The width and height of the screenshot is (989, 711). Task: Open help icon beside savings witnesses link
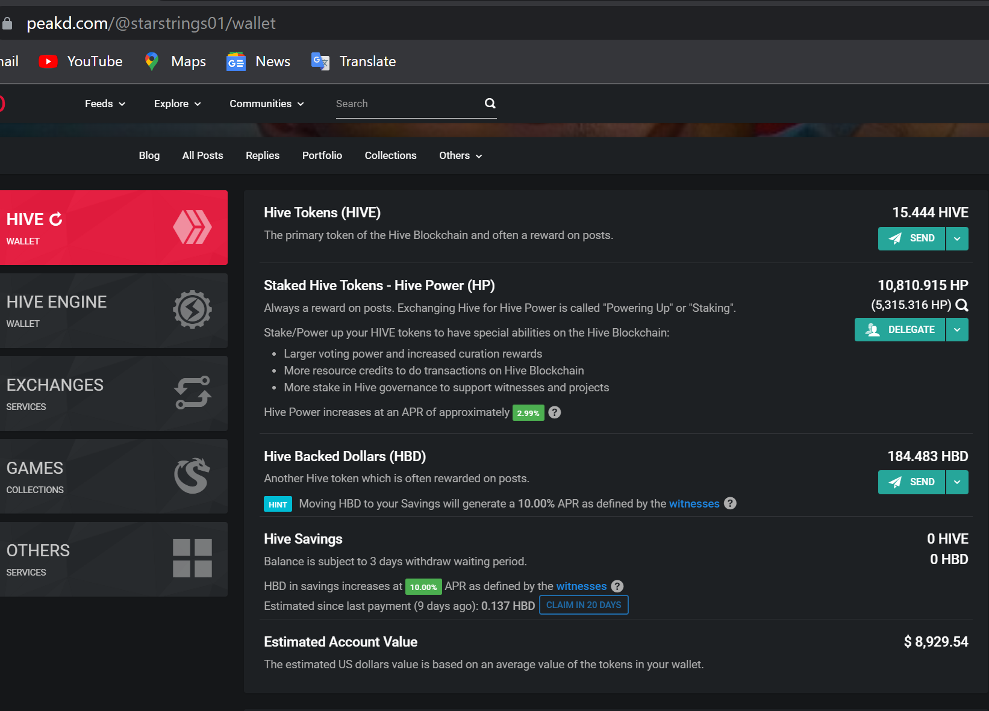617,586
